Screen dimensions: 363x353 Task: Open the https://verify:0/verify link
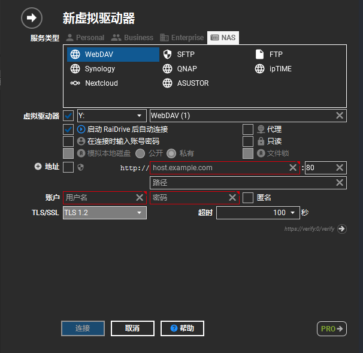pyautogui.click(x=309, y=229)
